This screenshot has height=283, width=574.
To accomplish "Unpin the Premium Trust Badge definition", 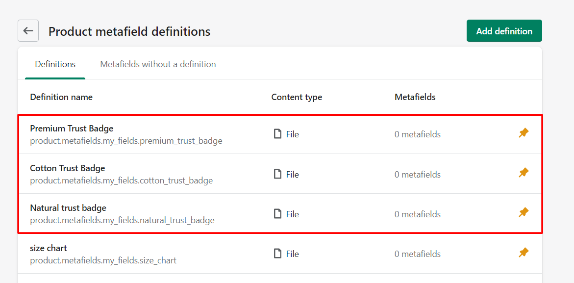I will click(524, 133).
